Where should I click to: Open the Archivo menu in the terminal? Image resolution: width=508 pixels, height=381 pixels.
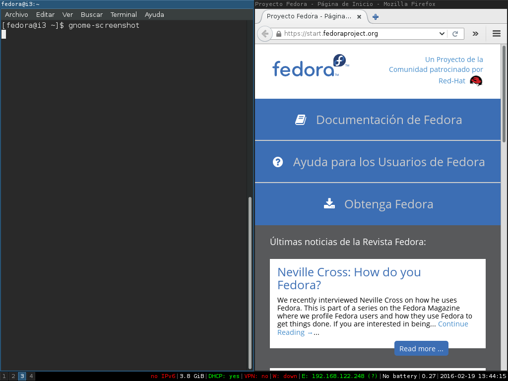tap(16, 14)
